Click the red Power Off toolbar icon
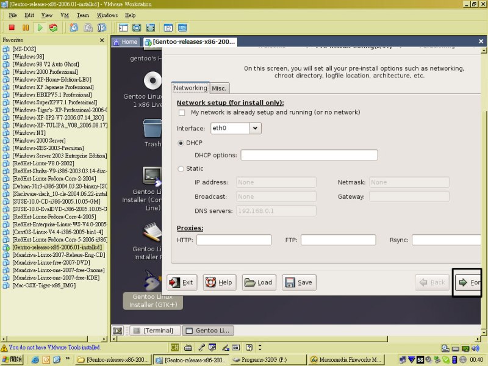Viewport: 488px width, 366px height. tap(12, 27)
